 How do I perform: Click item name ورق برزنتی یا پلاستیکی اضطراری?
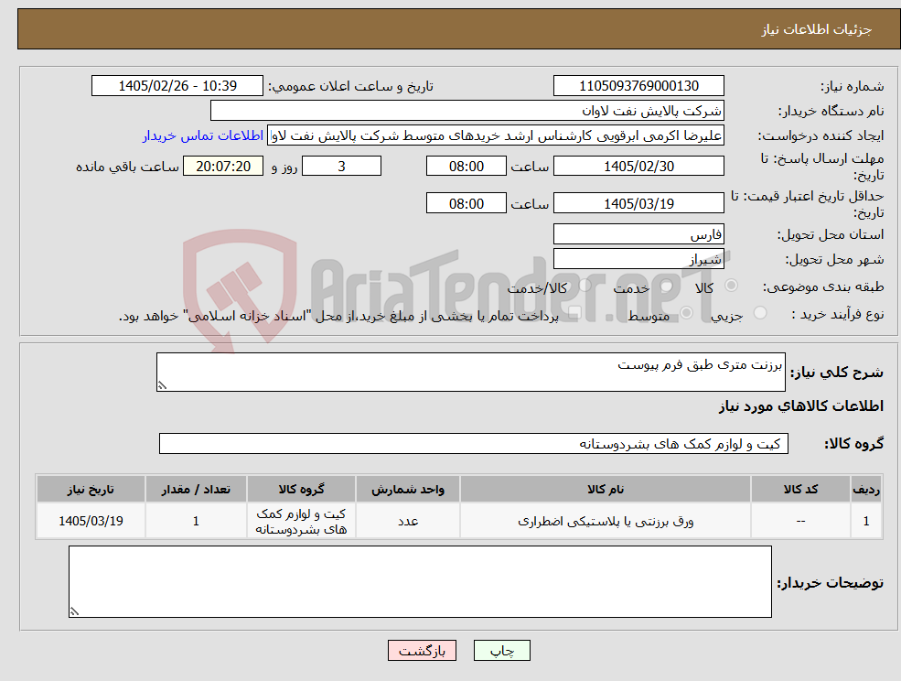tap(605, 521)
